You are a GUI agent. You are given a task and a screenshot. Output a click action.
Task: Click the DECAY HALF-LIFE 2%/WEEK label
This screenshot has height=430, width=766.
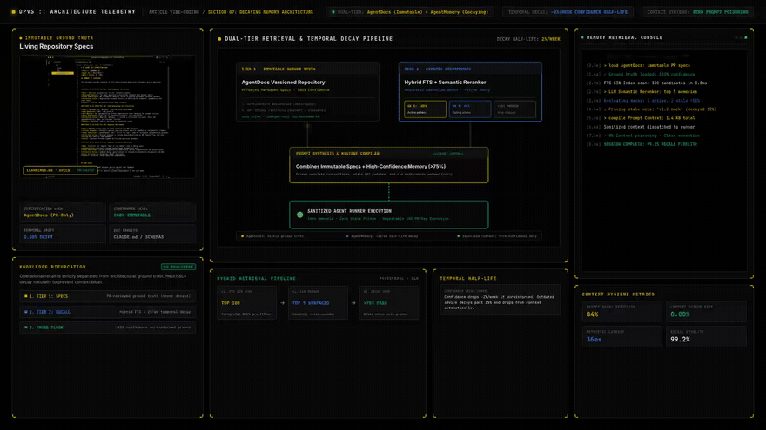point(528,39)
